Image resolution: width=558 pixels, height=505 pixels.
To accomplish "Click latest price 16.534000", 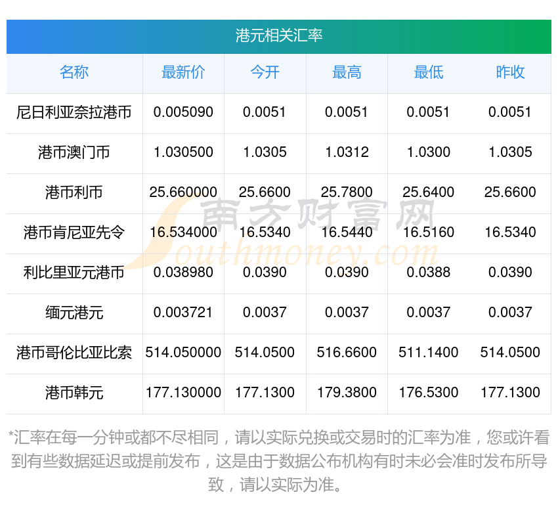I will pos(183,232).
